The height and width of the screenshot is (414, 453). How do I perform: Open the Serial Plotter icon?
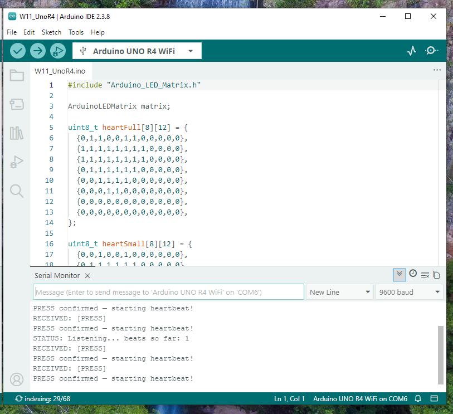coord(412,51)
